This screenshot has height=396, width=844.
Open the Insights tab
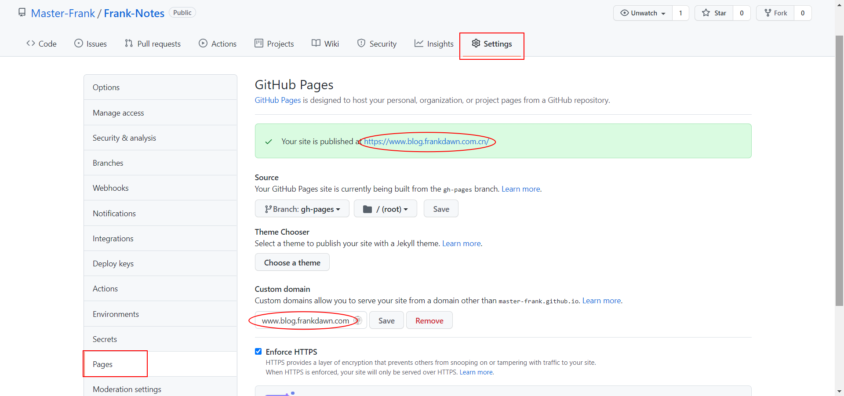pos(434,44)
